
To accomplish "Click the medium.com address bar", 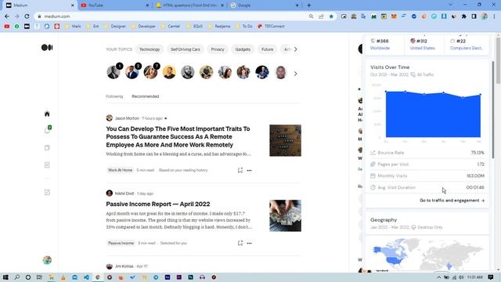I will click(x=172, y=16).
